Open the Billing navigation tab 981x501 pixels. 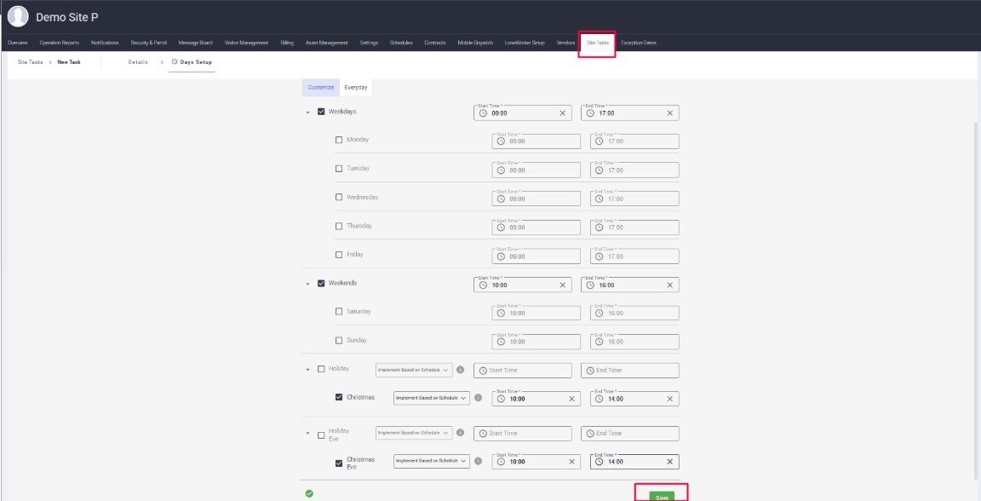287,43
